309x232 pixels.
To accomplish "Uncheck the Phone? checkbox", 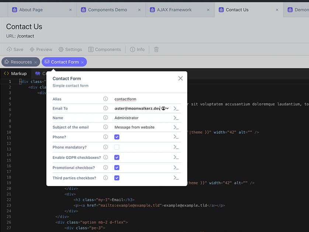I will point(117,137).
